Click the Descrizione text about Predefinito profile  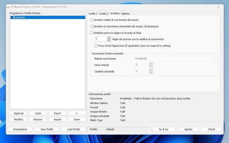point(155,99)
